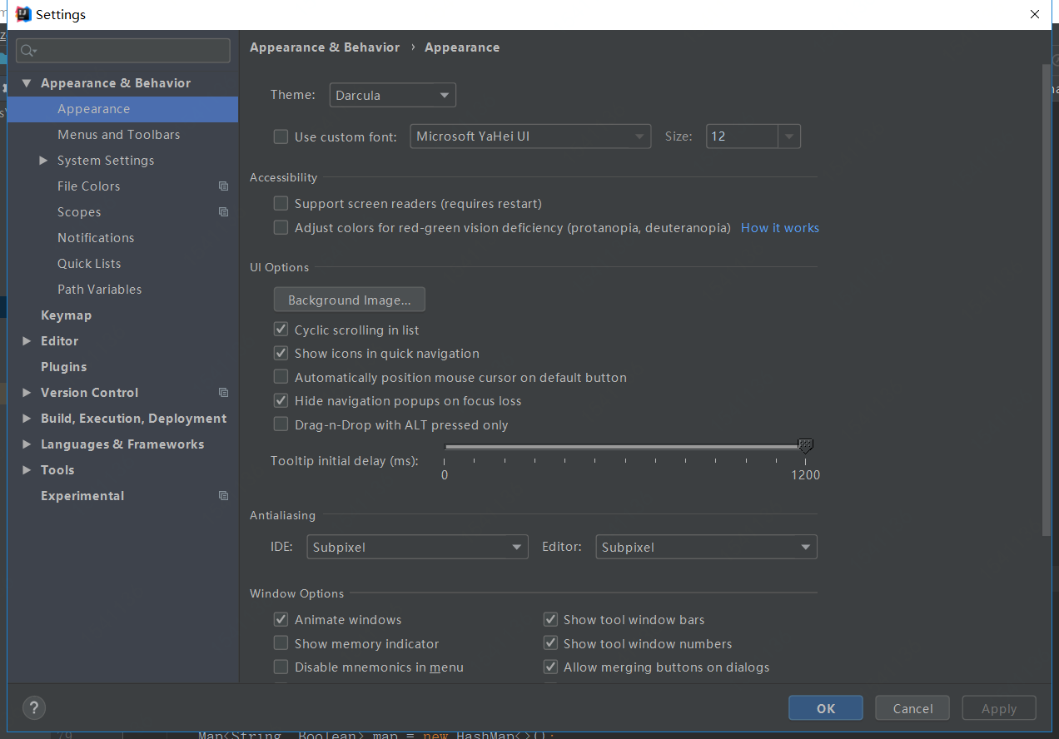Image resolution: width=1059 pixels, height=739 pixels.
Task: Click the Background Image button
Action: pos(350,300)
